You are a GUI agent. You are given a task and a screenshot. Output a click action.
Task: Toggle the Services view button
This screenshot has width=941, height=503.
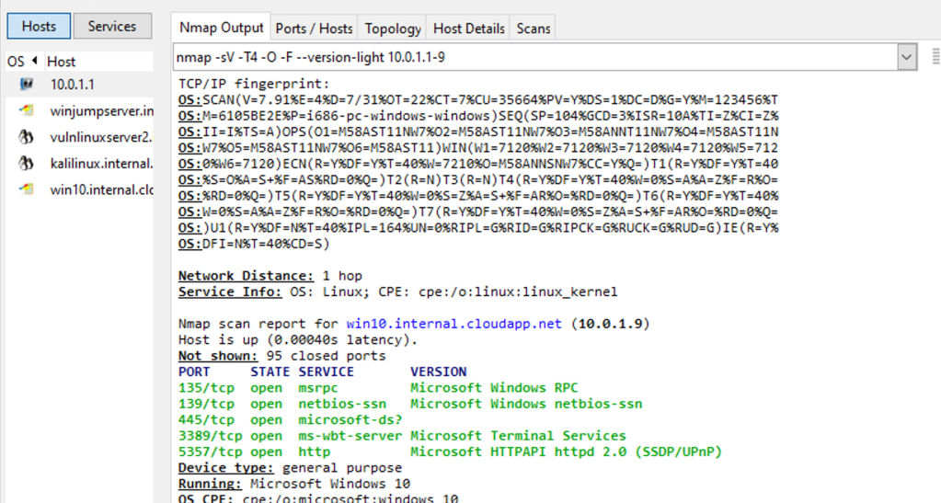[x=111, y=27]
